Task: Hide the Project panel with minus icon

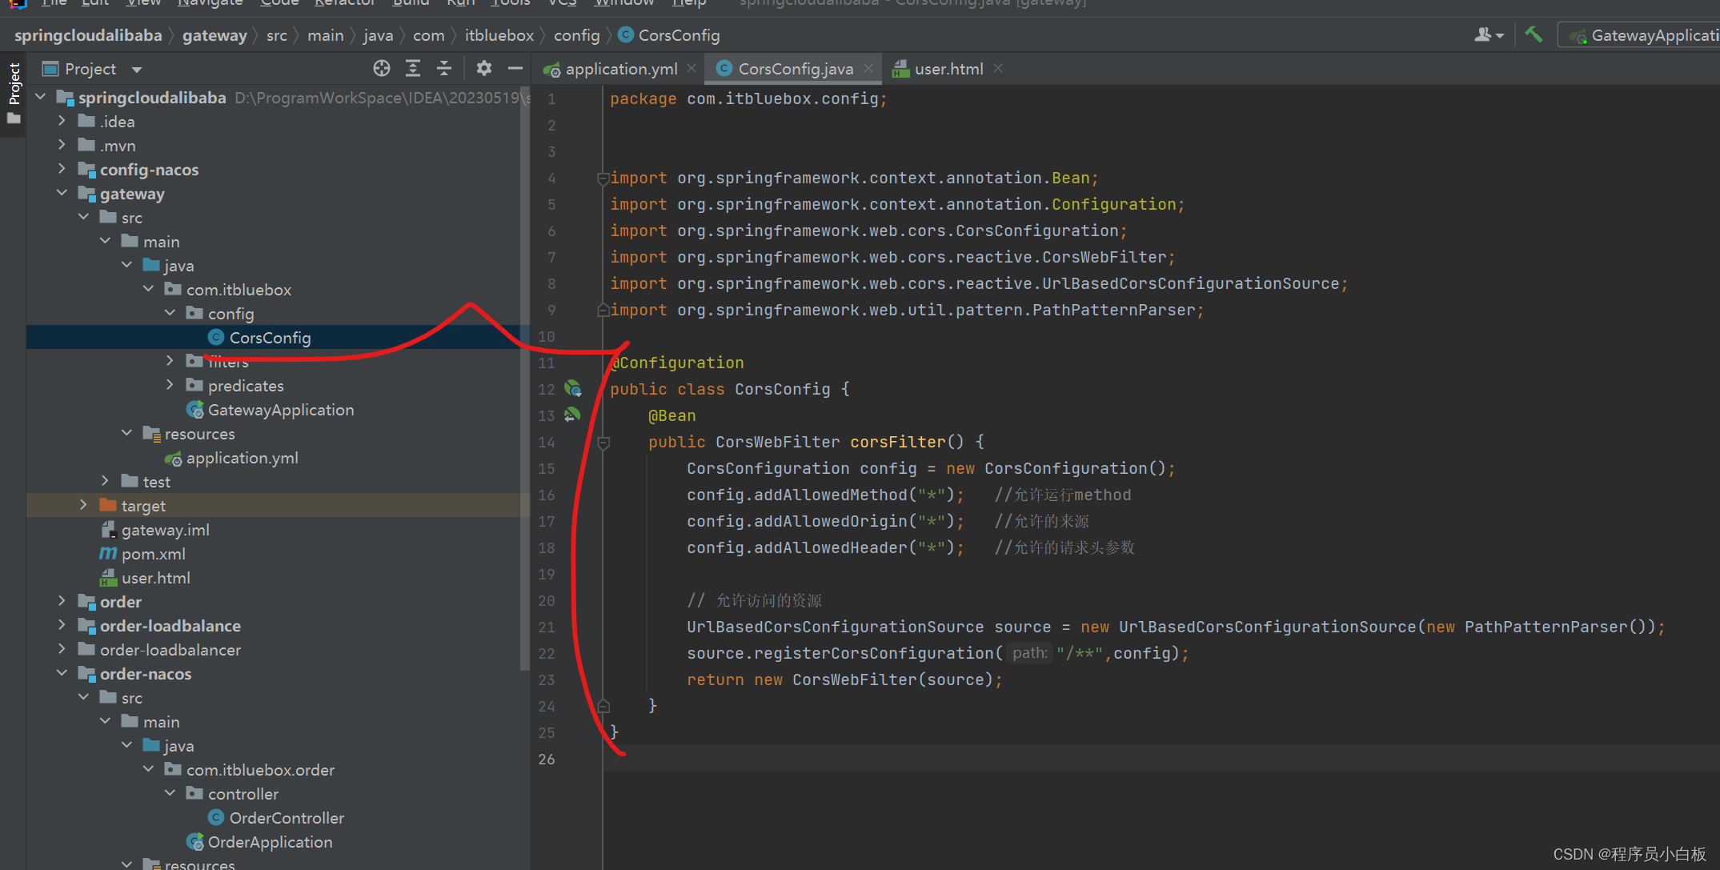Action: [x=515, y=69]
